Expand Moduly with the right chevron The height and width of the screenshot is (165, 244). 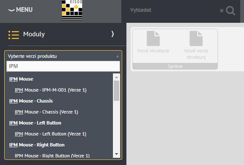(113, 34)
